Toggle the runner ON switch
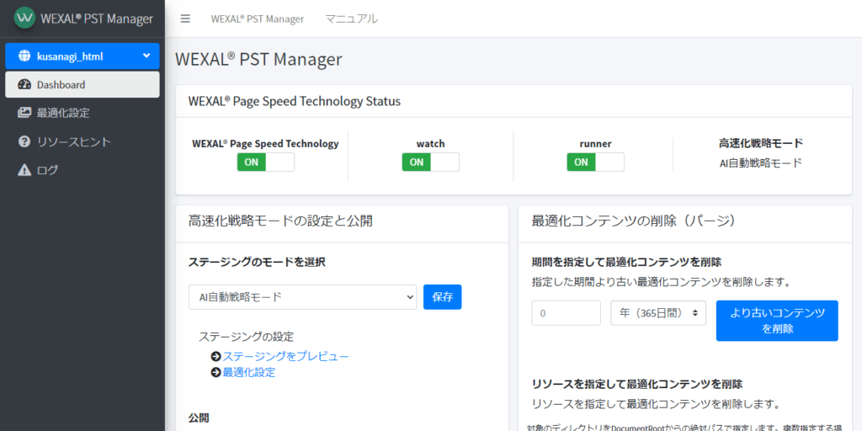The width and height of the screenshot is (862, 431). (595, 162)
